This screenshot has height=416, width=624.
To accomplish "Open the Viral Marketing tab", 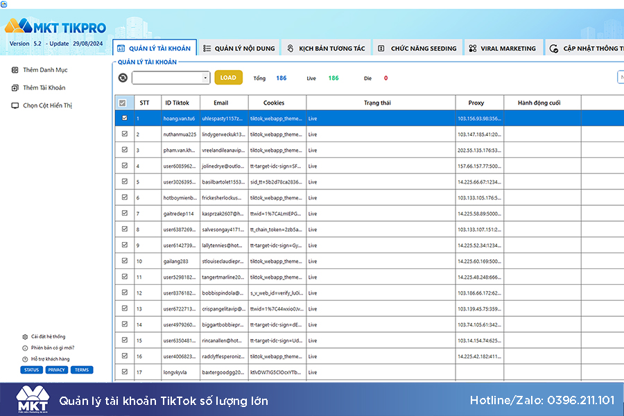I will coord(503,48).
